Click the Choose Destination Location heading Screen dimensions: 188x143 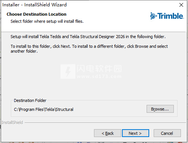coord(37,14)
